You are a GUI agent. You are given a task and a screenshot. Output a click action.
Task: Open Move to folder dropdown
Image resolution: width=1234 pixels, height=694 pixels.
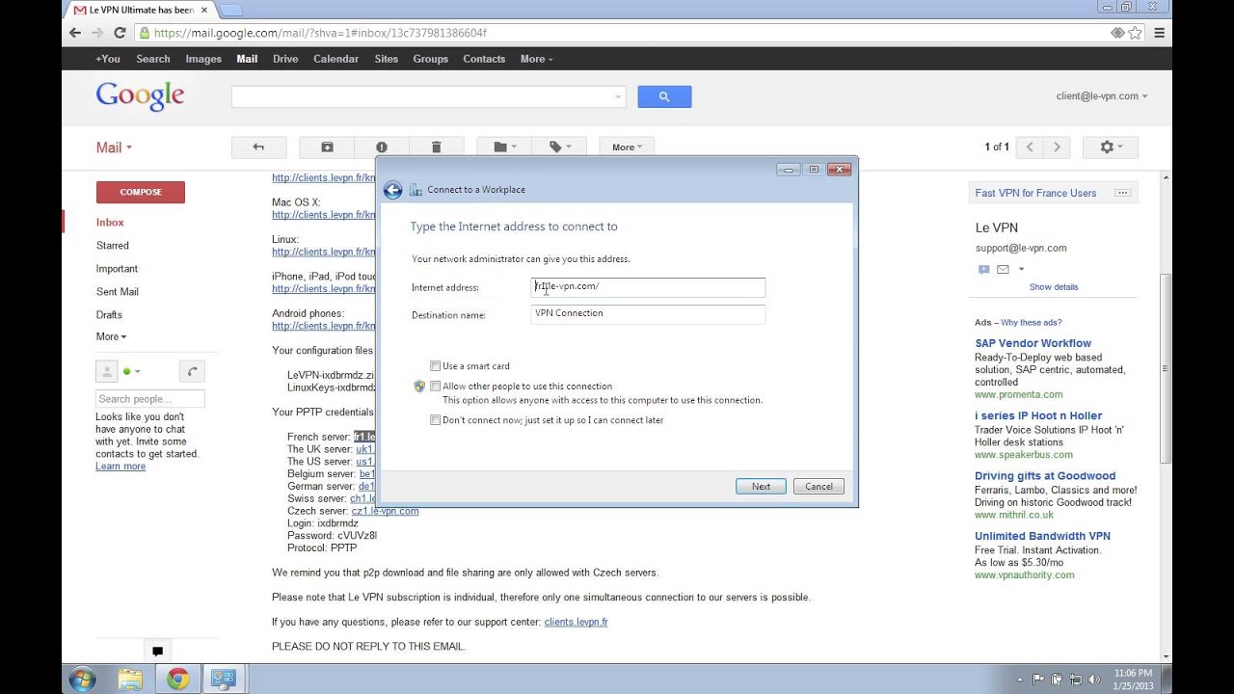505,147
